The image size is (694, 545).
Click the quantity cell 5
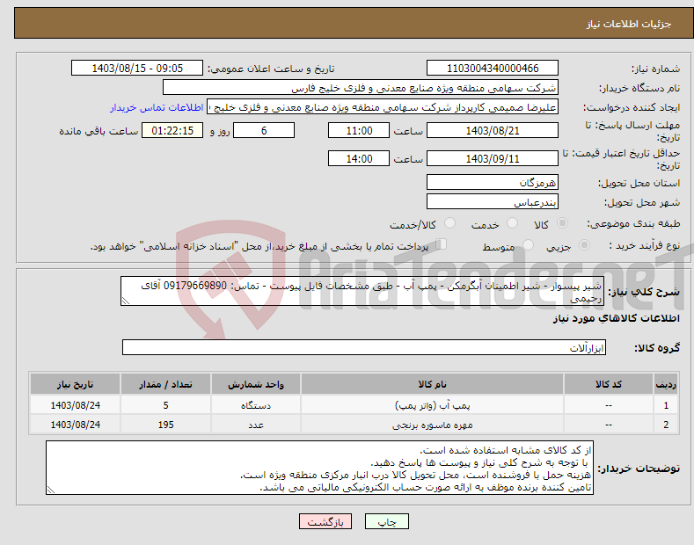point(165,405)
